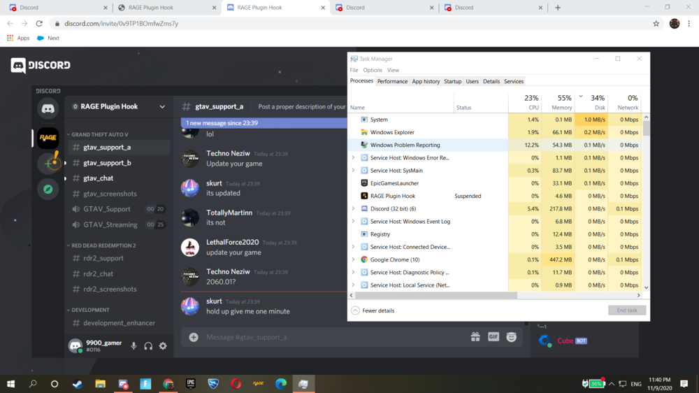Image resolution: width=699 pixels, height=393 pixels.
Task: Collapse Task Manager via Fewer details
Action: coord(373,310)
